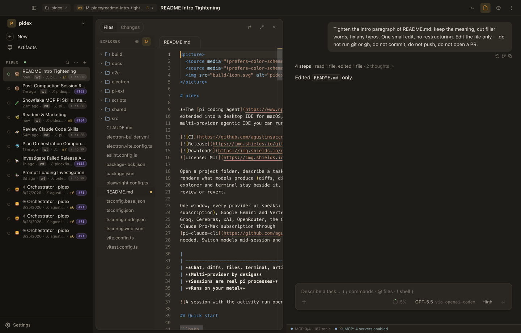521x333 pixels.
Task: Click the New session plus button
Action: 10,37
